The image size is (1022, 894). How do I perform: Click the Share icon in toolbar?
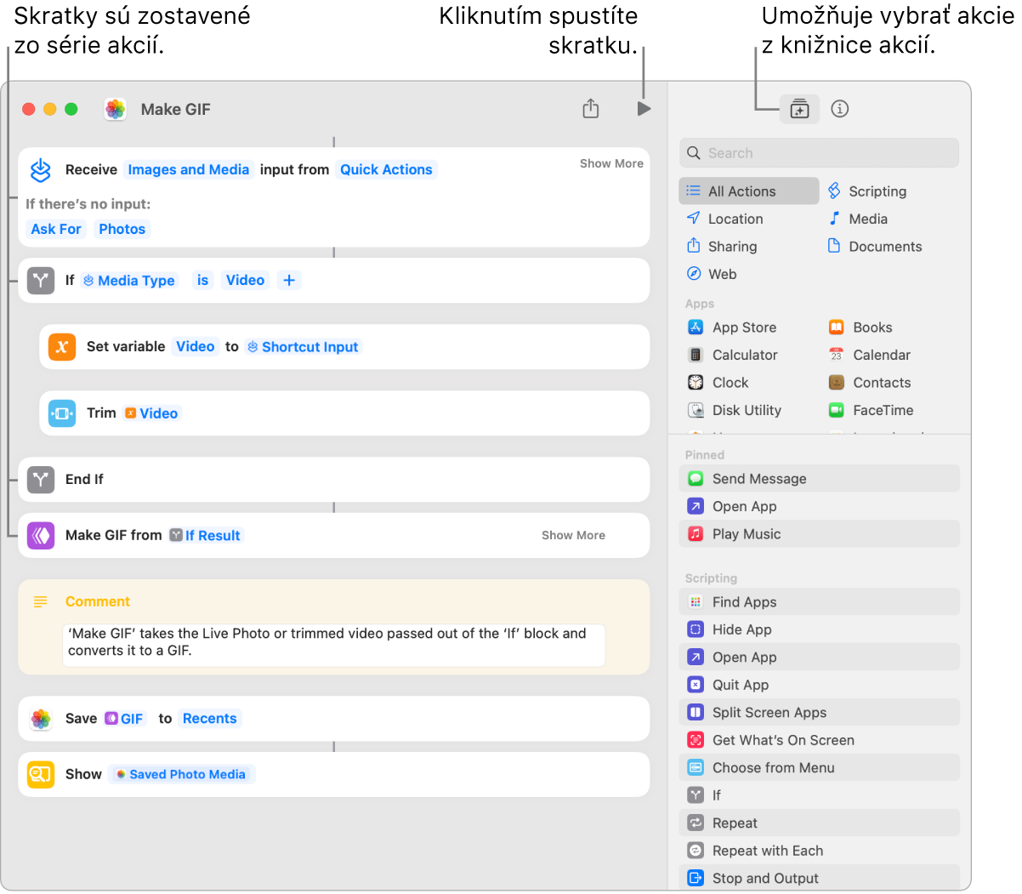point(591,109)
